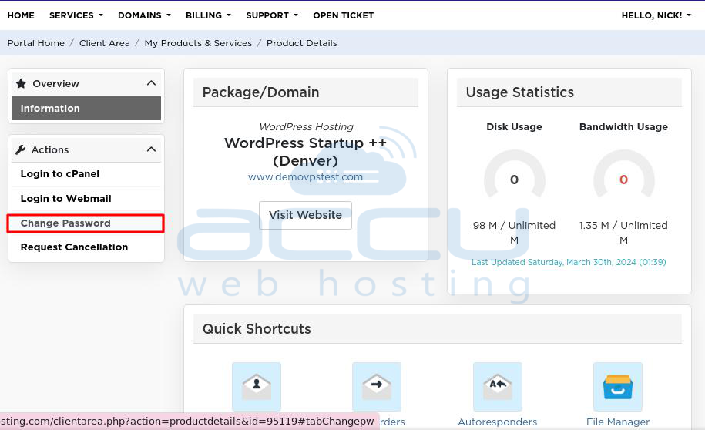The height and width of the screenshot is (430, 705).
Task: Click the Product Details breadcrumb text
Action: click(302, 43)
